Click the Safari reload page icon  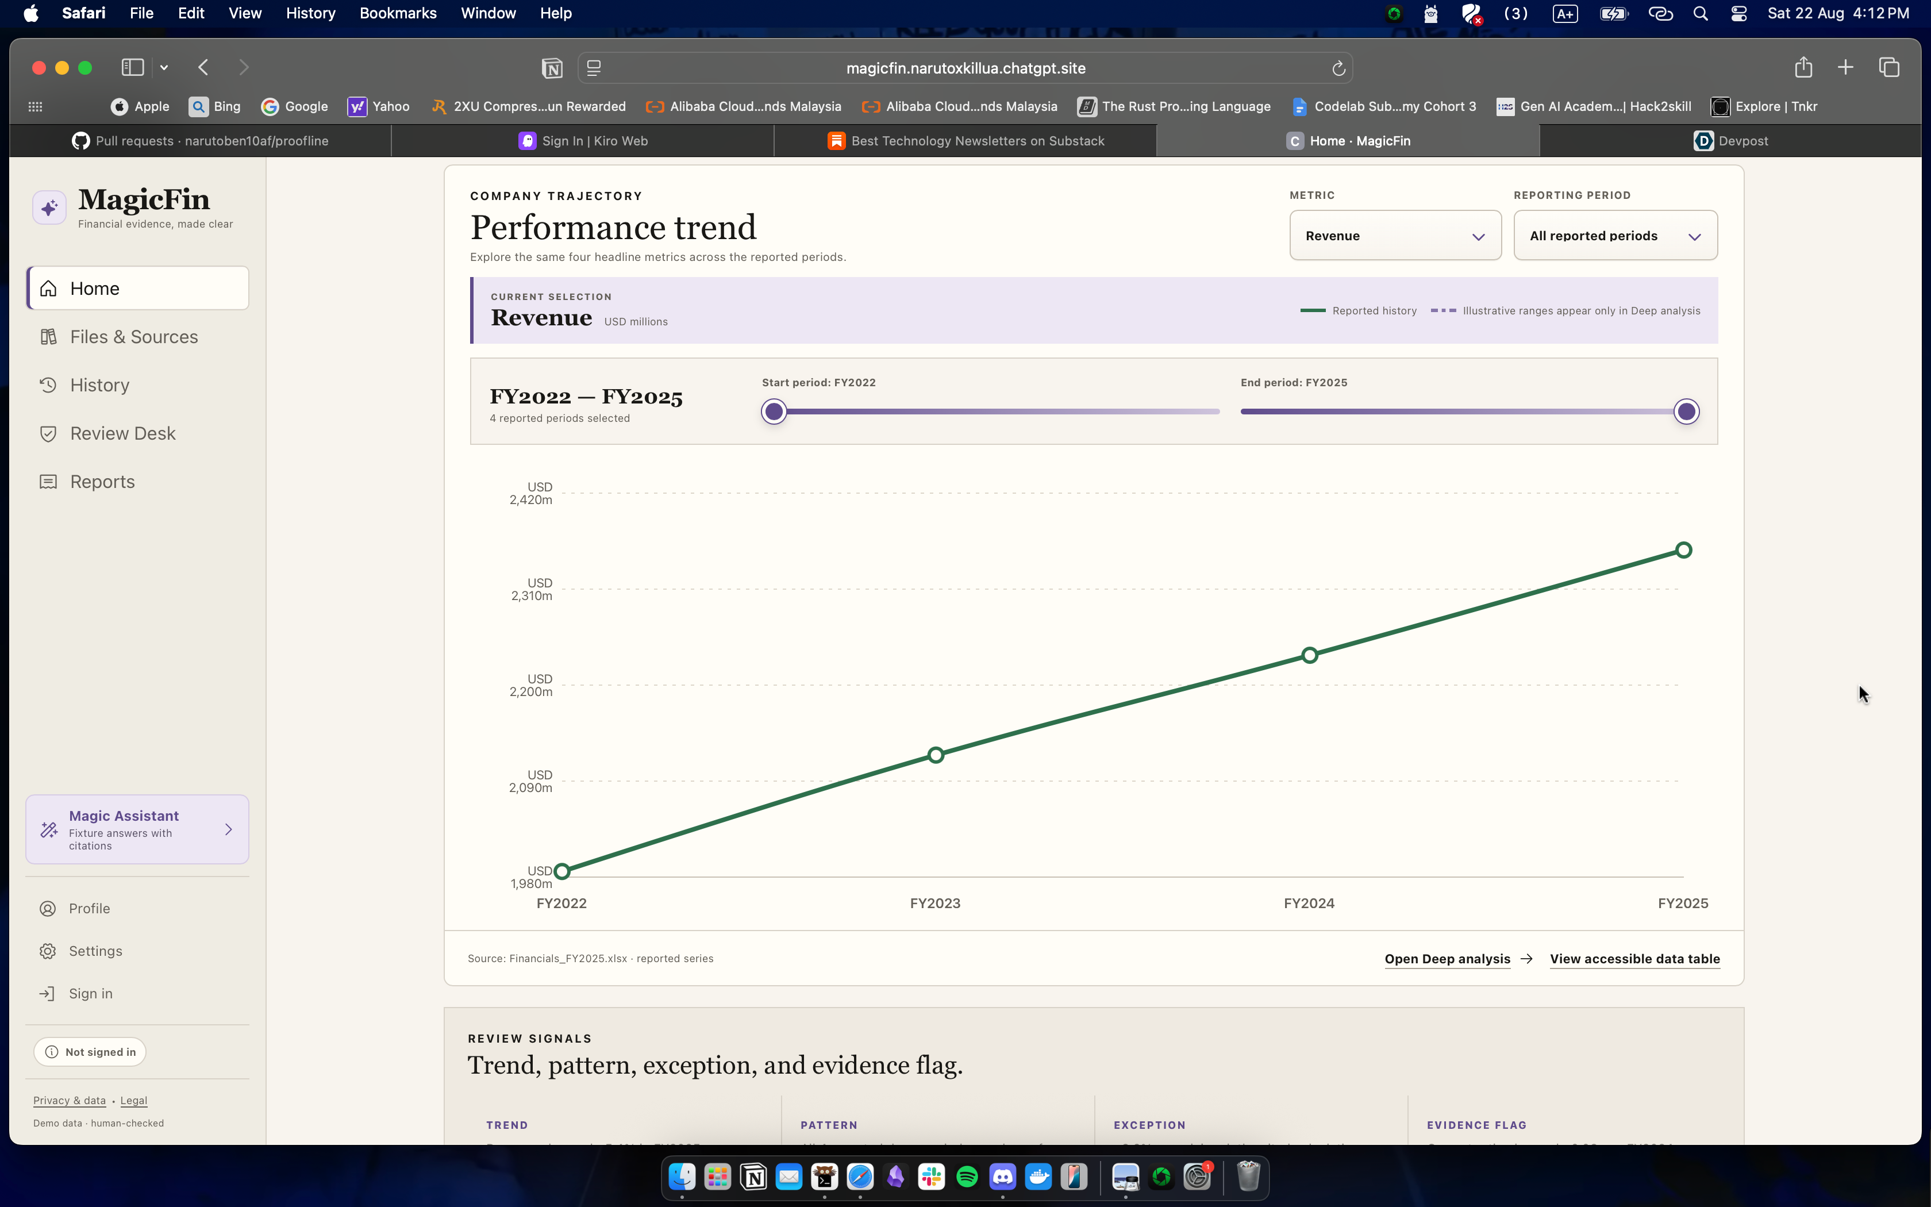coord(1338,68)
